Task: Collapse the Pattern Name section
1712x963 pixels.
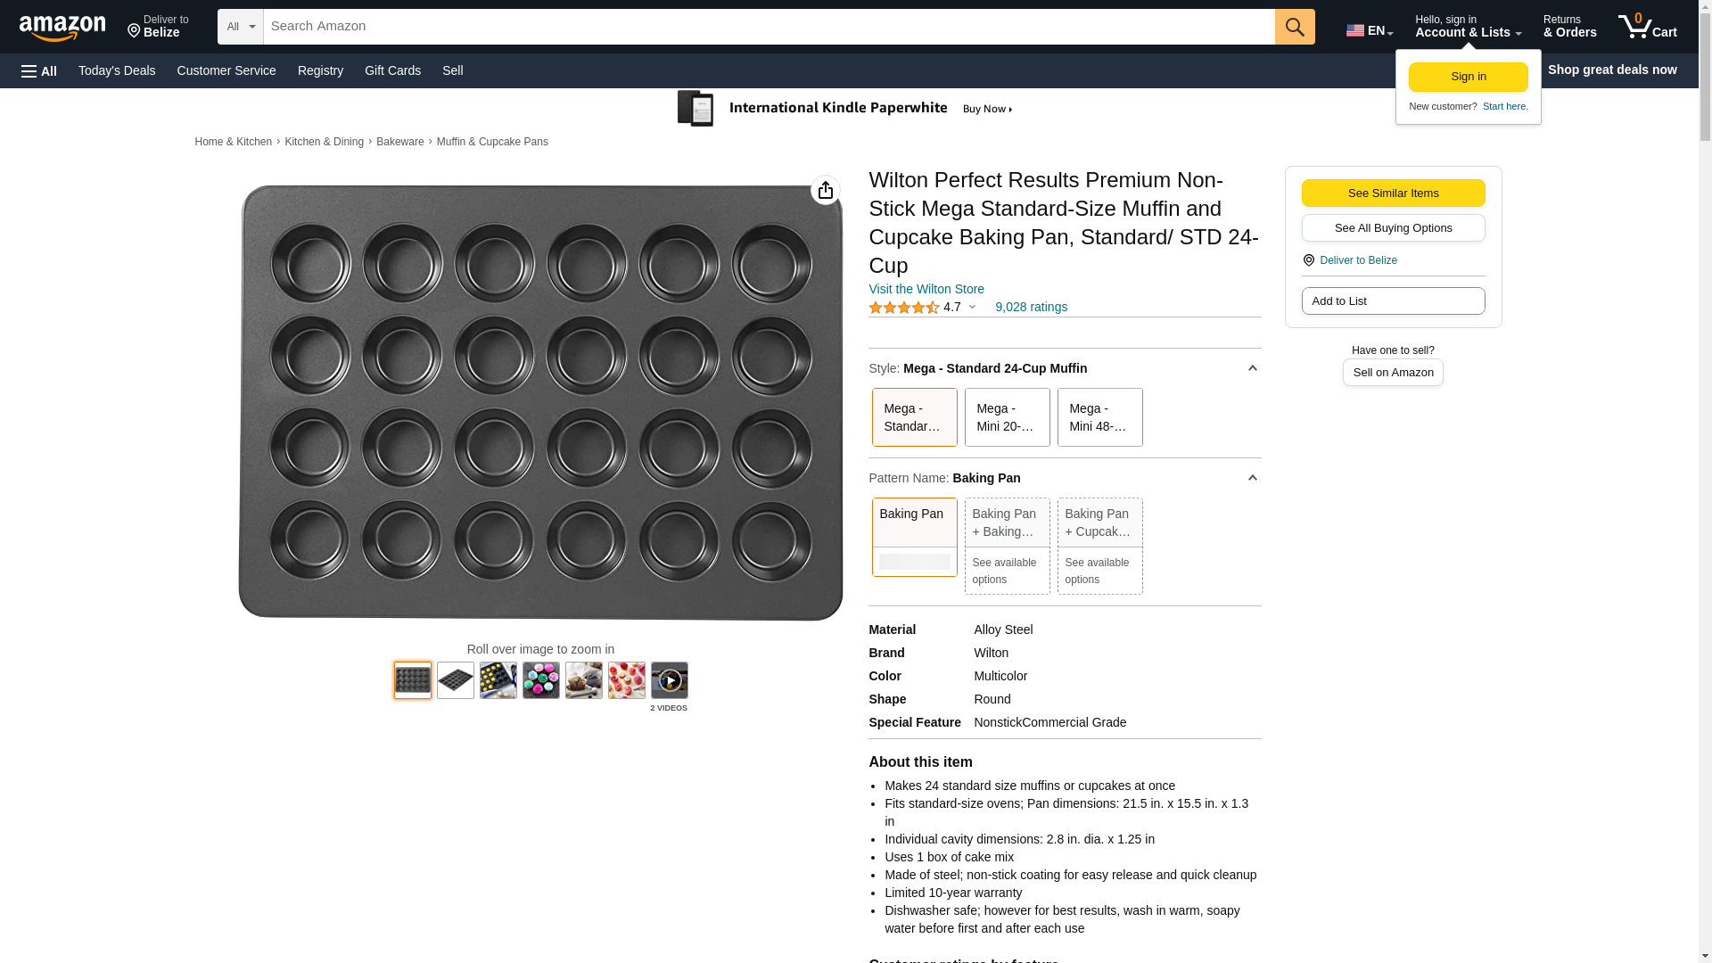Action: (x=1252, y=478)
